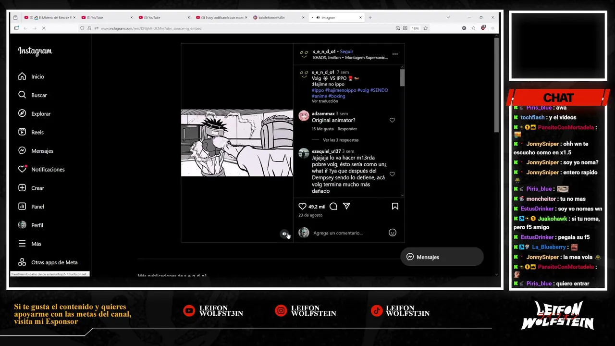Image resolution: width=615 pixels, height=346 pixels.
Task: Switch to Estoy codificando con micro tab
Action: click(221, 17)
